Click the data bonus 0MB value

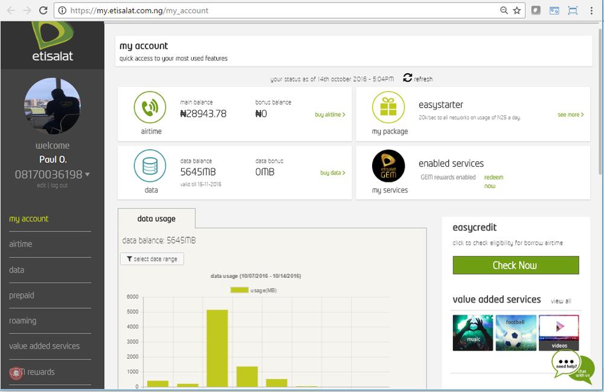click(265, 172)
